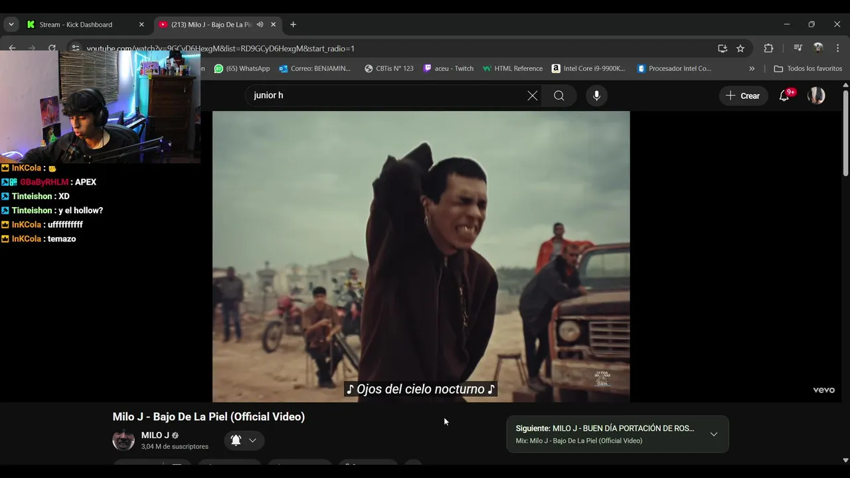Open the MILO J channel name link
The width and height of the screenshot is (850, 478).
155,436
